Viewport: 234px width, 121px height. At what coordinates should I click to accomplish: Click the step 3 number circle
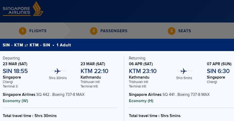point(171,31)
